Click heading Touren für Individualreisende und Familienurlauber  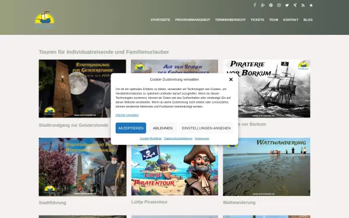[104, 52]
